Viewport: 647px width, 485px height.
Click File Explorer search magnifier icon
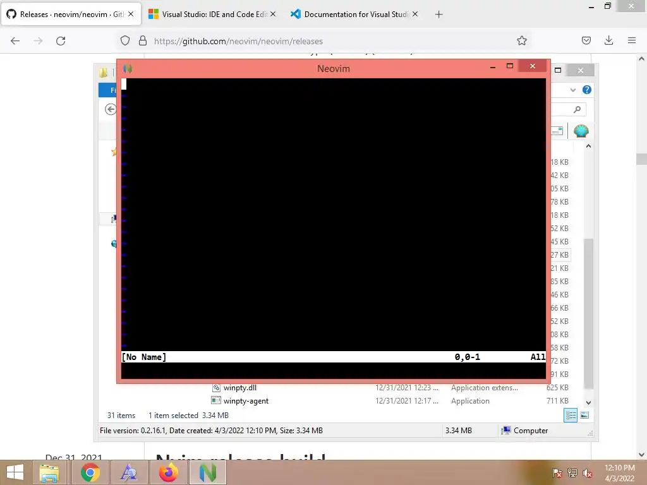(577, 109)
